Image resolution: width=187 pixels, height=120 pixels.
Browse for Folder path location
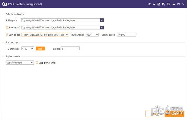coord(102,20)
